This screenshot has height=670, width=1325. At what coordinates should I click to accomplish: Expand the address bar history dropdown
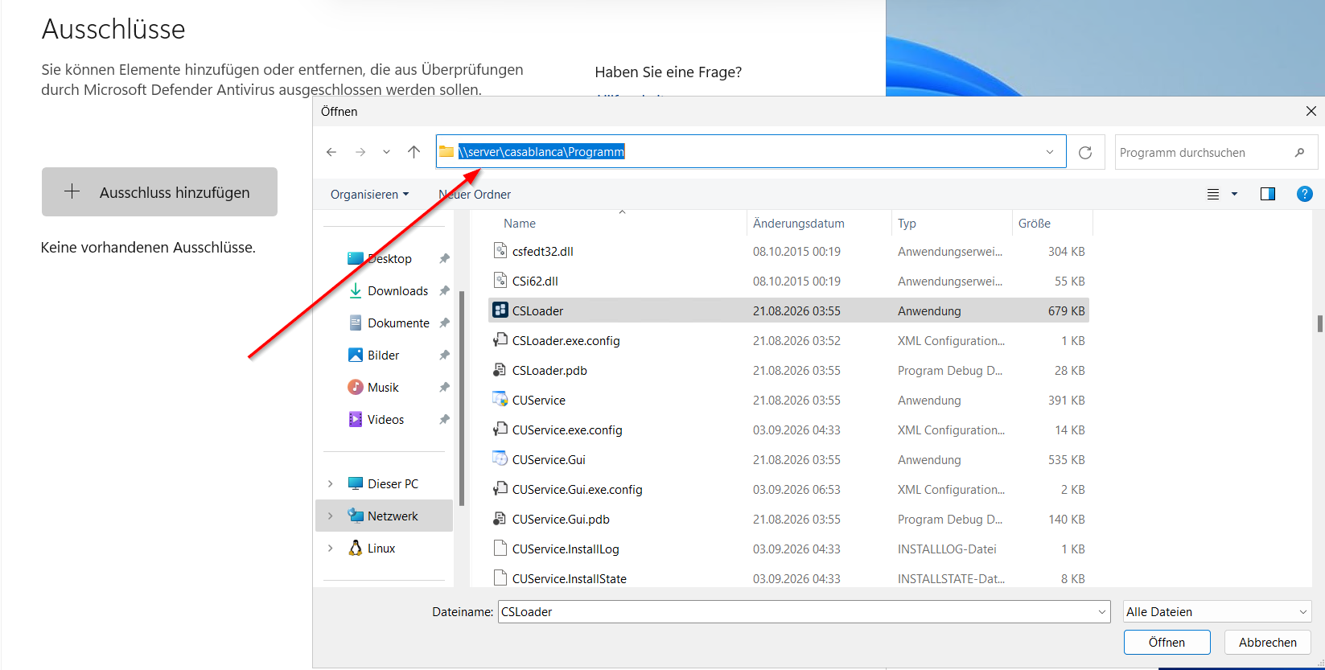(x=1050, y=152)
